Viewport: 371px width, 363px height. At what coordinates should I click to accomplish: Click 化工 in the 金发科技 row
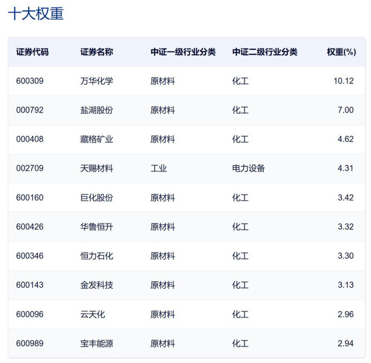pos(240,285)
